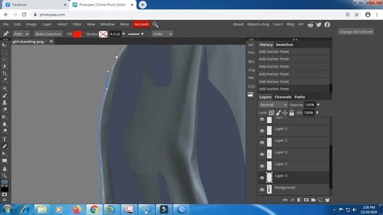The height and width of the screenshot is (215, 383).
Task: Click the search magnifier icon in menu bar
Action: (156, 24)
